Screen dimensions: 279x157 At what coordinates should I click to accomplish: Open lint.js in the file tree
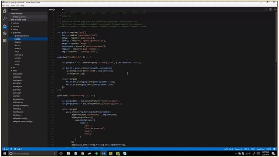click(17, 52)
